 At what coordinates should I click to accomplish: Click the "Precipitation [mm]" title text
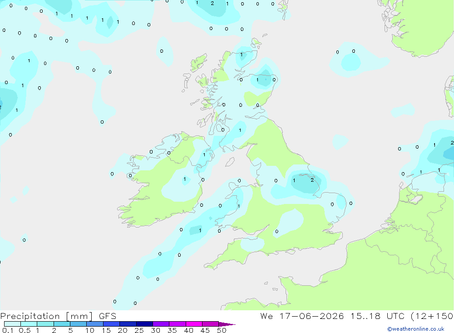[x=46, y=316]
